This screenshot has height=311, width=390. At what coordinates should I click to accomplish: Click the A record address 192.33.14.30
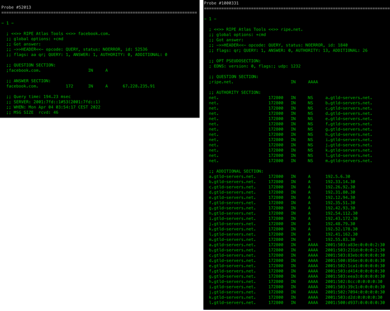340,181
